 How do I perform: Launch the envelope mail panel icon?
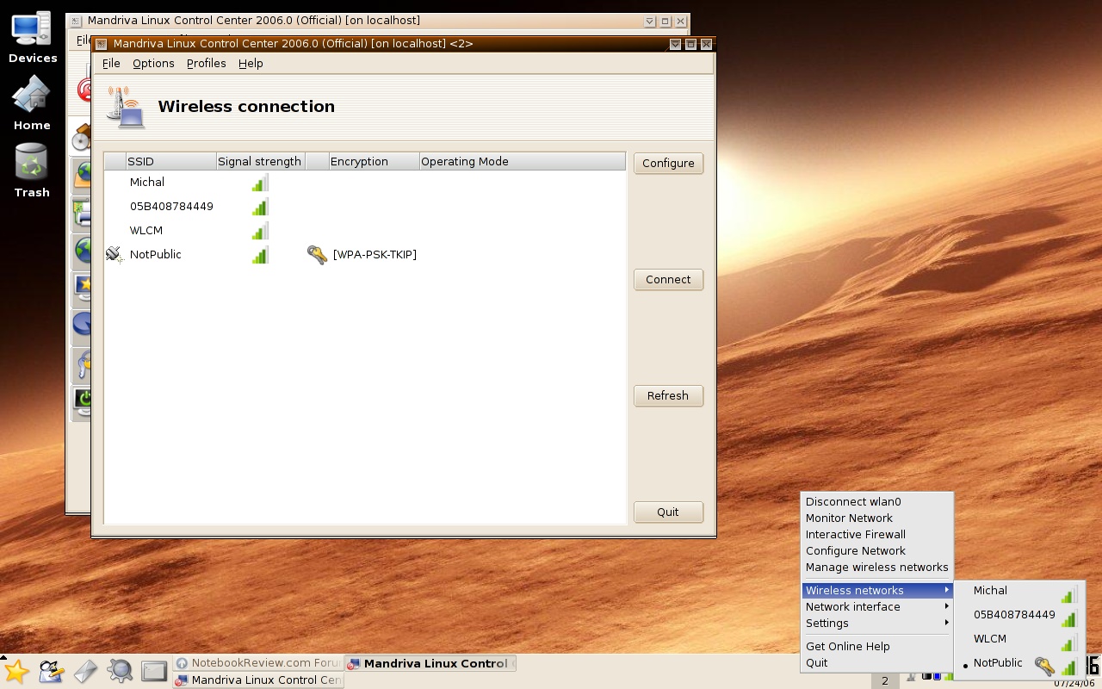coord(85,672)
